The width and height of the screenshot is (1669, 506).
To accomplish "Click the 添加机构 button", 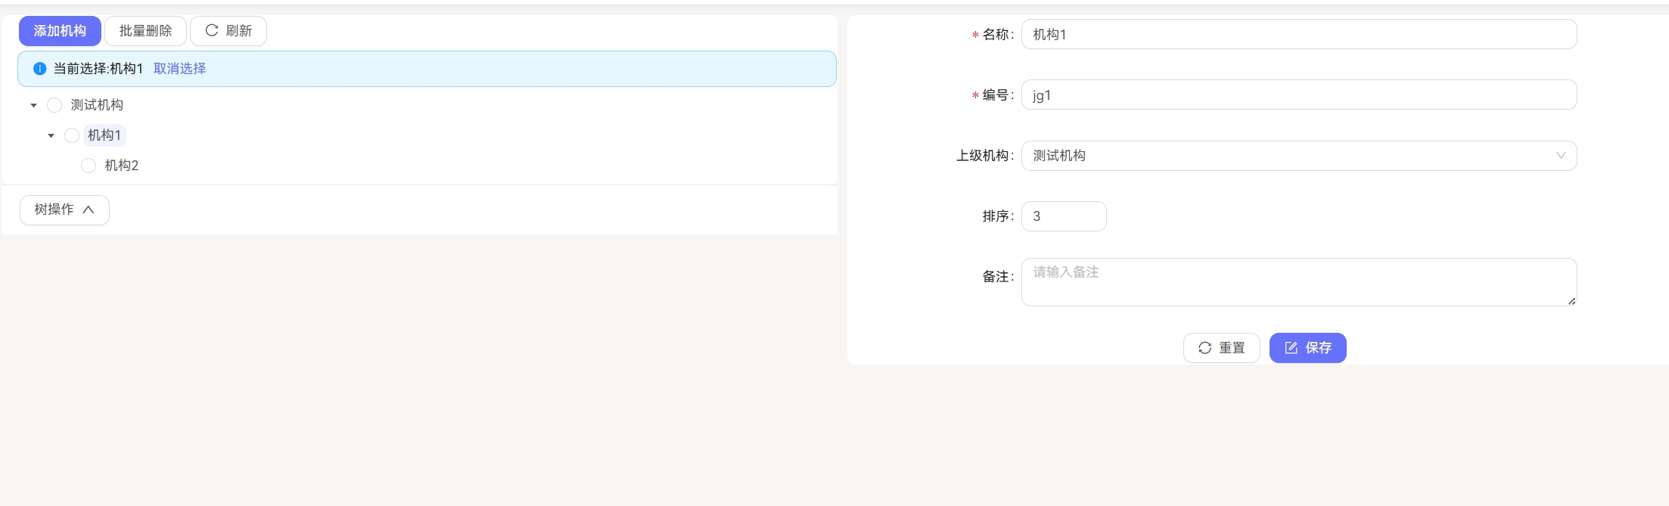I will pyautogui.click(x=59, y=31).
